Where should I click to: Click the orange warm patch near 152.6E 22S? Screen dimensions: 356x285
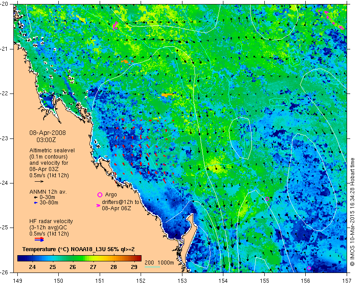[x=167, y=95]
